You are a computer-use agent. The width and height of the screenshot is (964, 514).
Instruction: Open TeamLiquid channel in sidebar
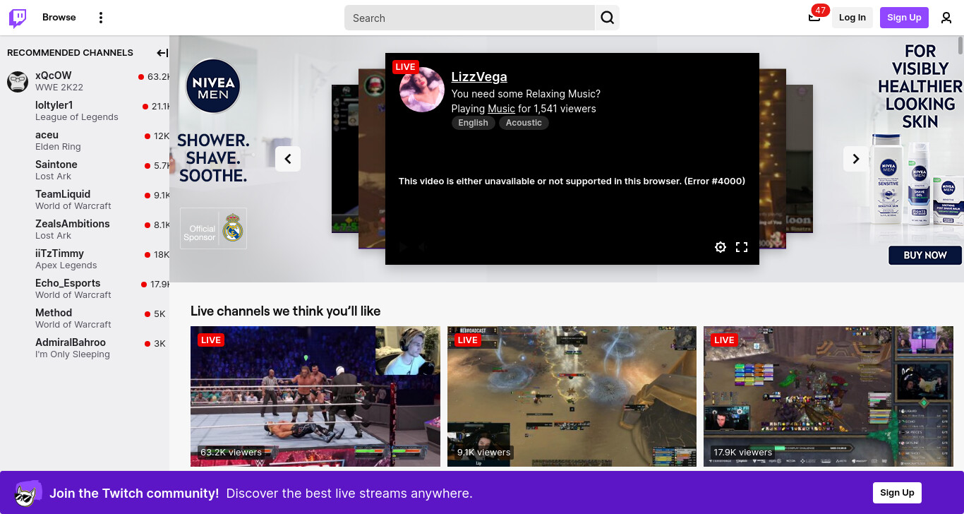(85, 200)
